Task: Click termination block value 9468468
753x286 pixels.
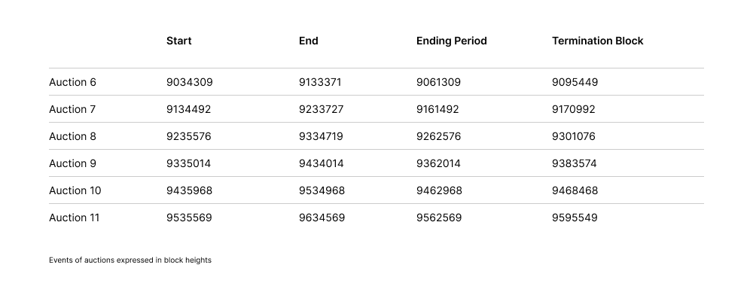Action: pyautogui.click(x=575, y=190)
